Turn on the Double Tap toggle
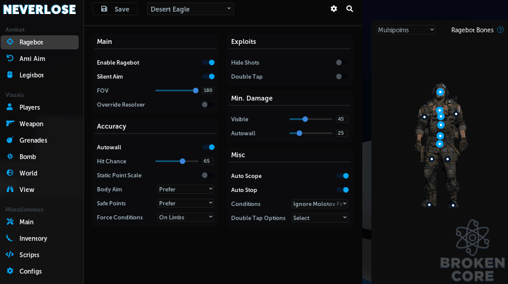Image resolution: width=508 pixels, height=284 pixels. (x=342, y=76)
